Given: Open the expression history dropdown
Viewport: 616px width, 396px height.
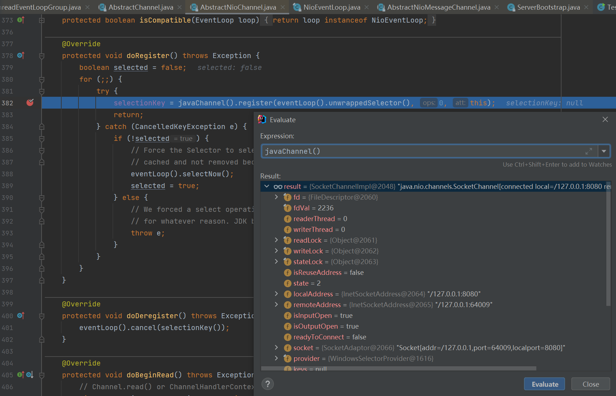Looking at the screenshot, I should pyautogui.click(x=604, y=151).
